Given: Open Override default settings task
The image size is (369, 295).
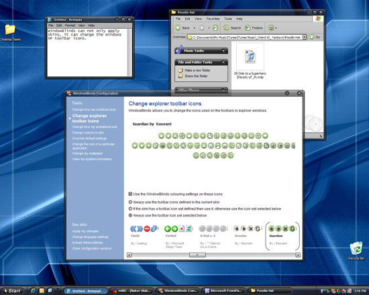Looking at the screenshot, I should point(89,138).
